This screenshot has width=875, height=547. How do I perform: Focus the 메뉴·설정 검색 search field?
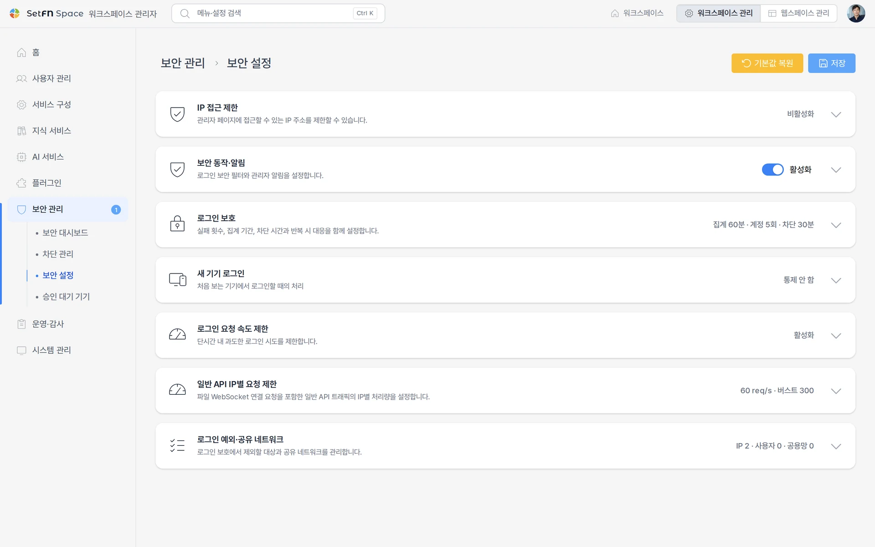point(278,13)
